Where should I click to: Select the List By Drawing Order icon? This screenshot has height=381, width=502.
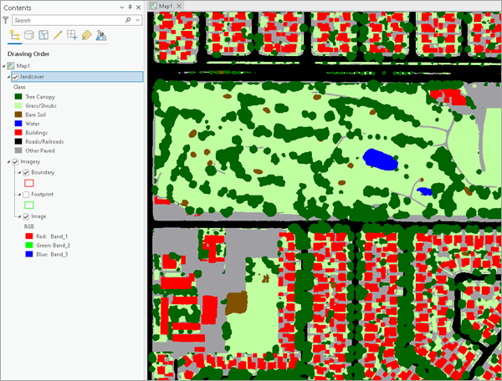click(14, 35)
